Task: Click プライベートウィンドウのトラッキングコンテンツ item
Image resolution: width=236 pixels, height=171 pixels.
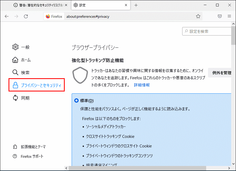Action: pyautogui.click(x=119, y=156)
